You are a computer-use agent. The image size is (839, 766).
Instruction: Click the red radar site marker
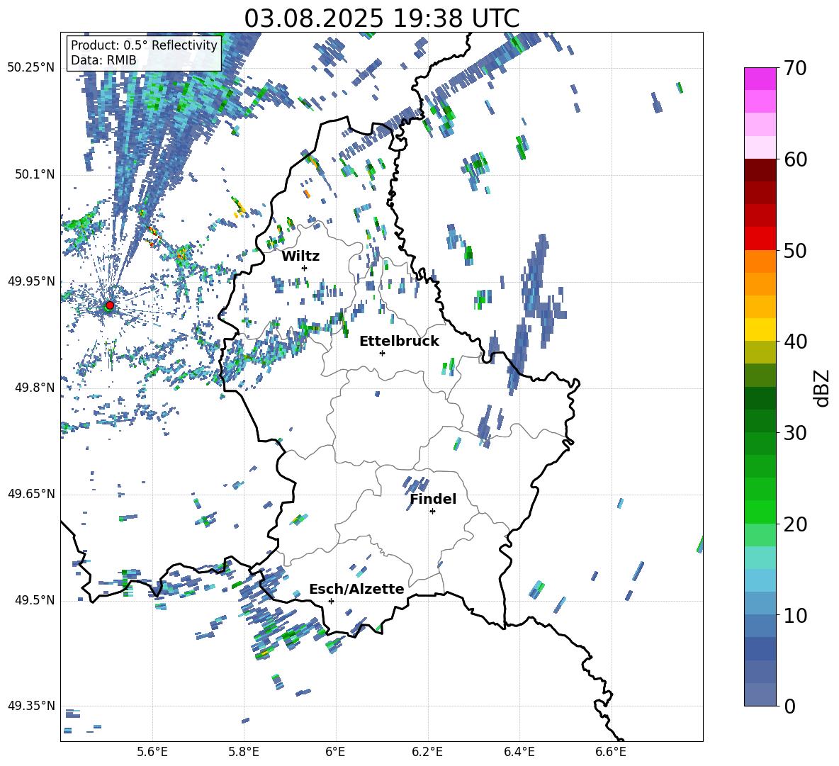[110, 305]
